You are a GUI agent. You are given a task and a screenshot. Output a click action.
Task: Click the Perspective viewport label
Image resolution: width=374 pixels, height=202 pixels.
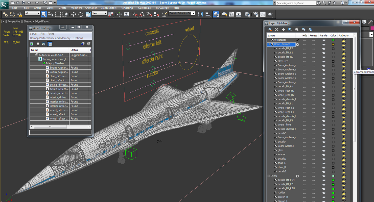pyautogui.click(x=14, y=21)
